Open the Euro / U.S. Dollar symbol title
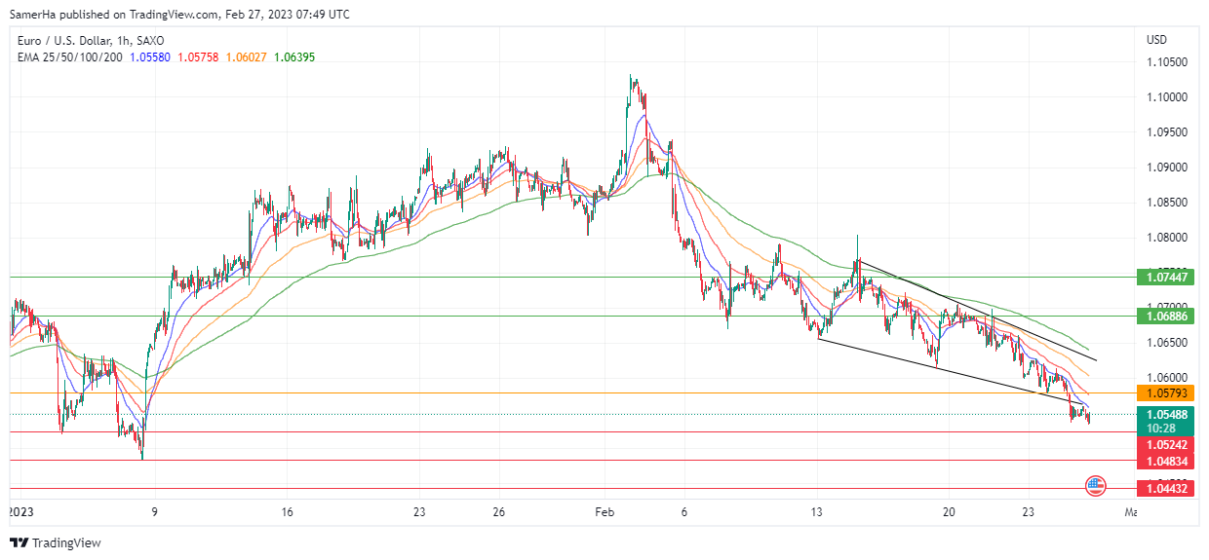This screenshot has height=560, width=1209. coord(91,41)
